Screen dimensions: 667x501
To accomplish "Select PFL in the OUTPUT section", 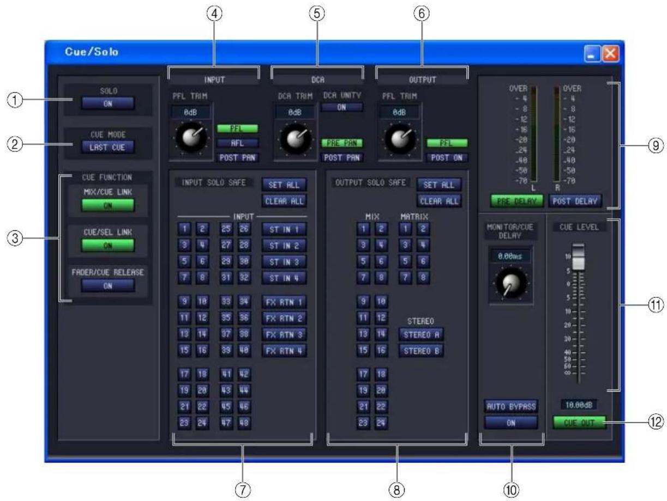I will (x=447, y=143).
